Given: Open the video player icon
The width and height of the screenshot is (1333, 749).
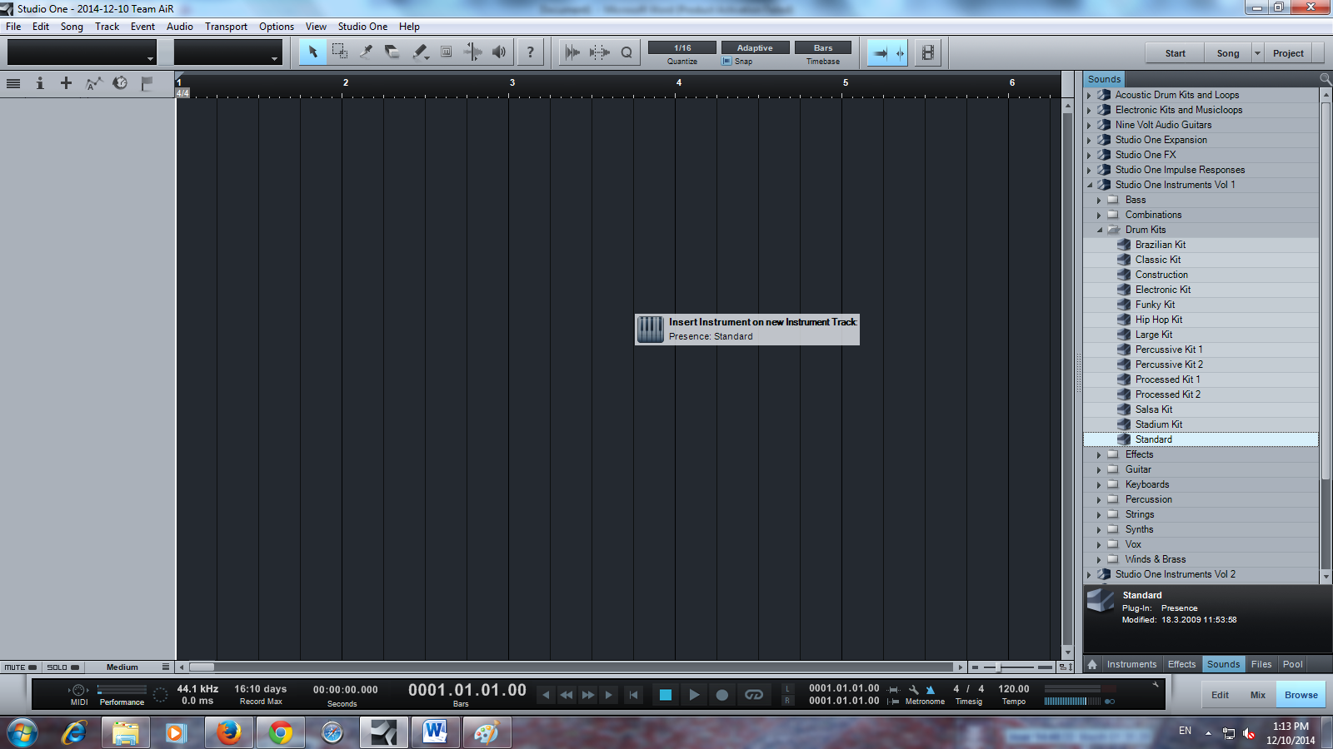Looking at the screenshot, I should coord(927,52).
